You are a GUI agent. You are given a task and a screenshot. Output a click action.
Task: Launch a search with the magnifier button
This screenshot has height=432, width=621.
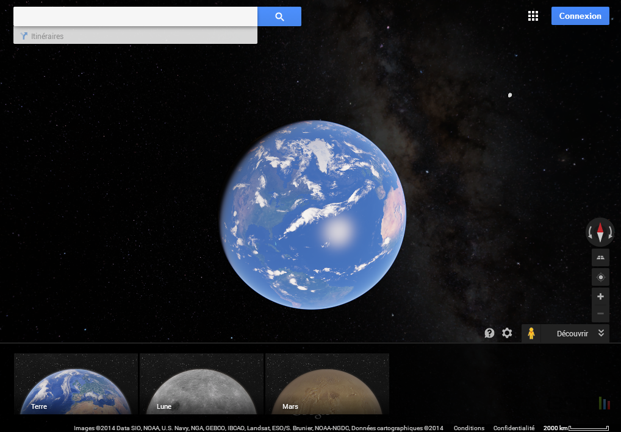279,16
